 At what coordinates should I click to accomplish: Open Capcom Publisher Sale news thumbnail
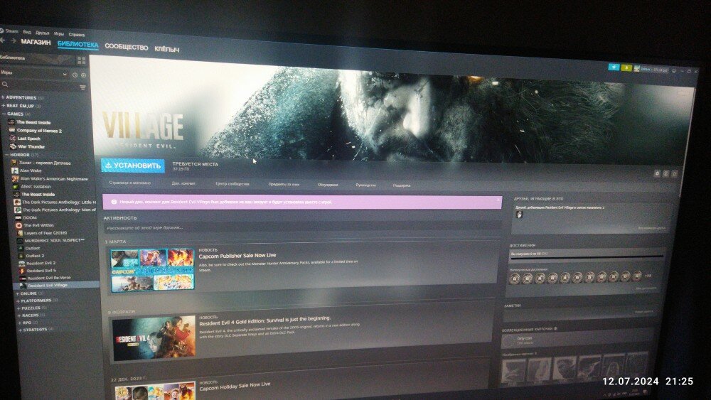(152, 269)
